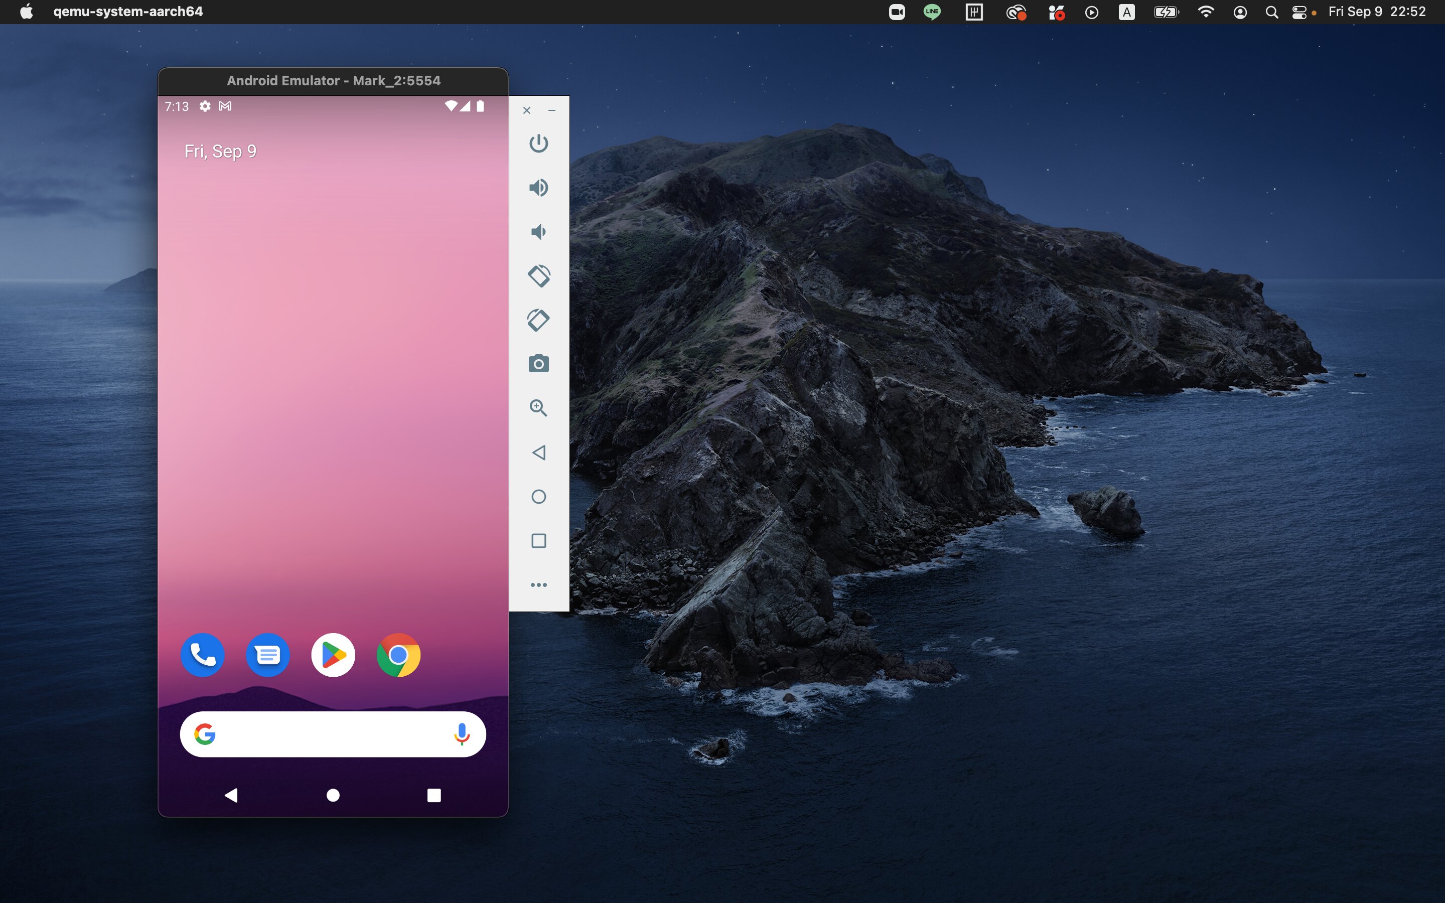Open extended controls three-dot menu
1445x903 pixels.
coord(538,584)
